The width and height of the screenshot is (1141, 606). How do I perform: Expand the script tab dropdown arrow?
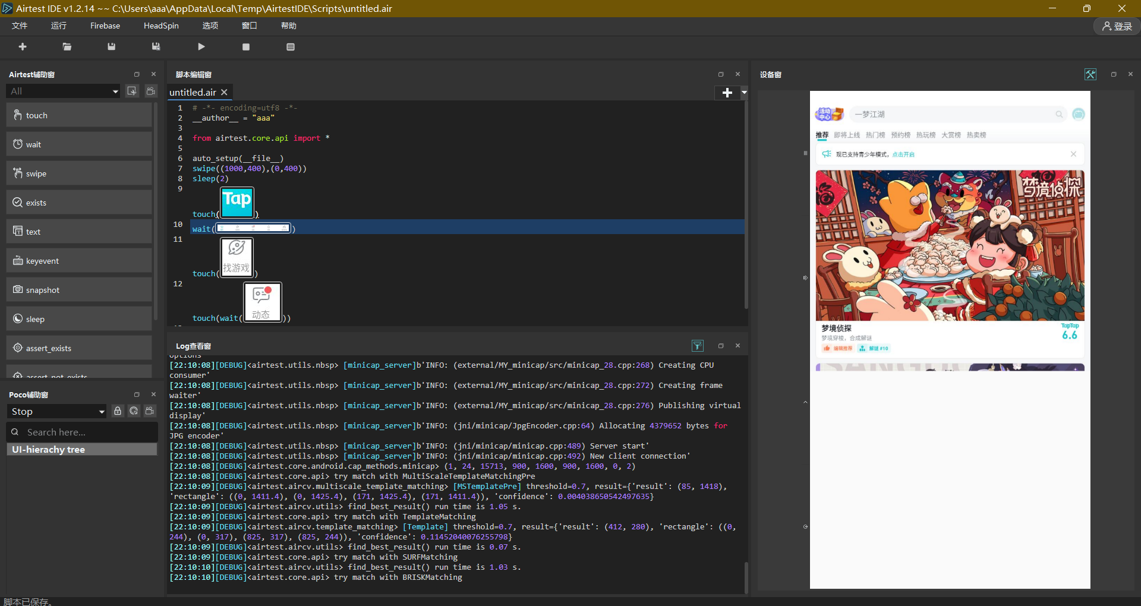744,92
